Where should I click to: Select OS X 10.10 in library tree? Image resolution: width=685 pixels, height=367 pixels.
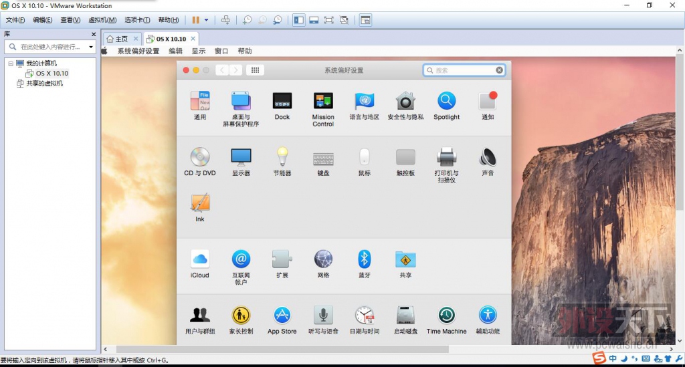tap(52, 74)
